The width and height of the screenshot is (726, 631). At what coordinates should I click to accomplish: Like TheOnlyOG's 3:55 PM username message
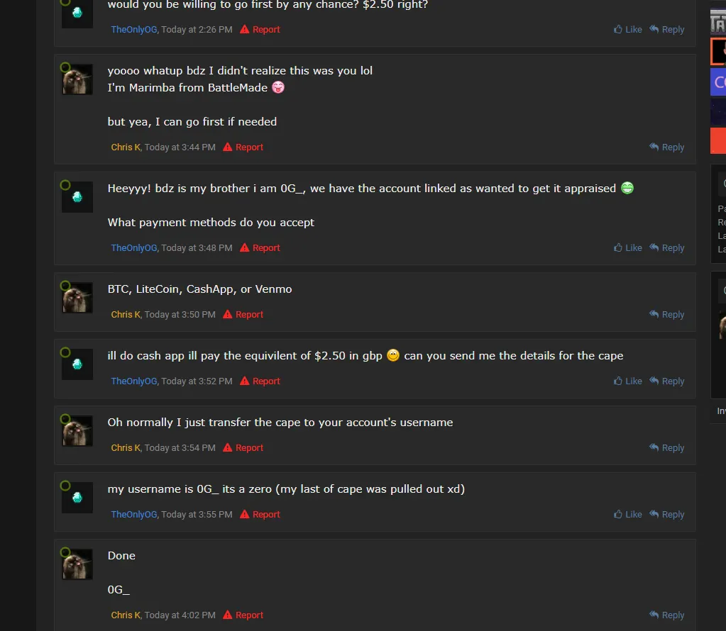point(628,515)
